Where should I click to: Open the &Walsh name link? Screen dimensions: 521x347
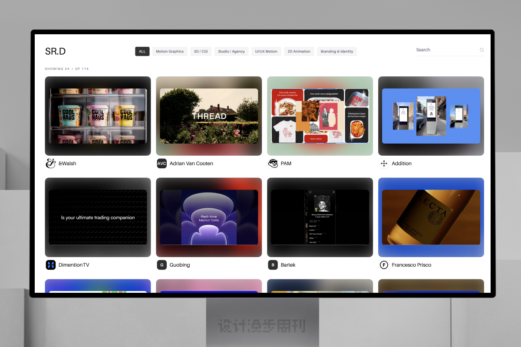click(67, 164)
